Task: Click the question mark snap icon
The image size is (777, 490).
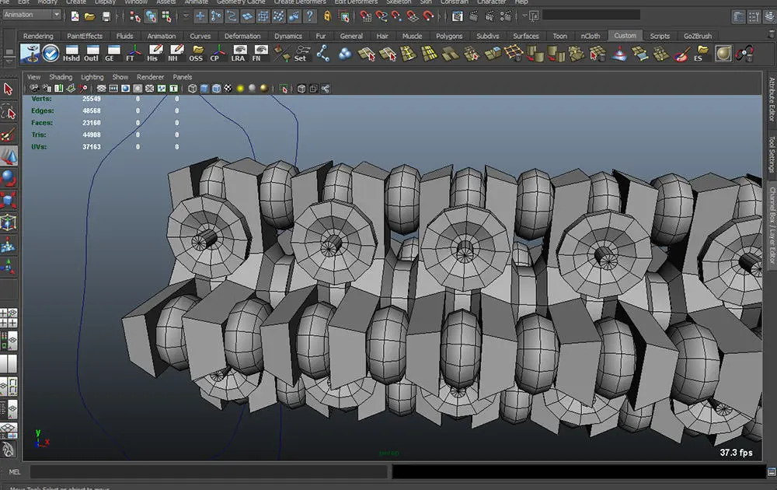Action: (x=310, y=17)
